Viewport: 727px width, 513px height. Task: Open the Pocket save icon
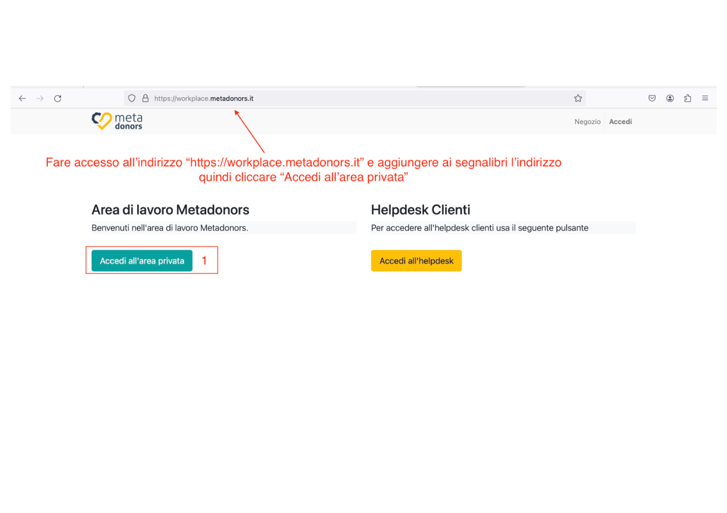652,98
